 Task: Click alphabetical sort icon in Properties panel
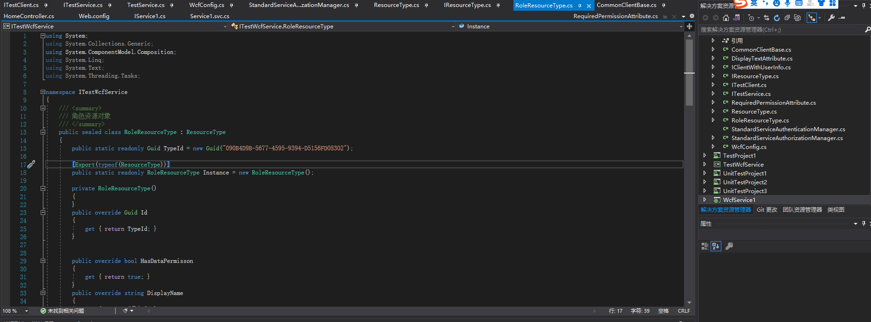[x=716, y=246]
